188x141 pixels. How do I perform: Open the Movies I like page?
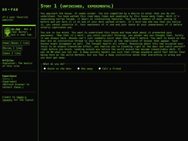click(12, 48)
